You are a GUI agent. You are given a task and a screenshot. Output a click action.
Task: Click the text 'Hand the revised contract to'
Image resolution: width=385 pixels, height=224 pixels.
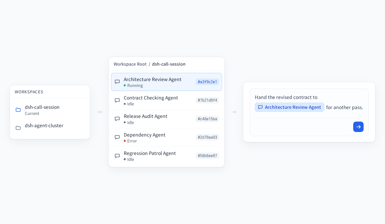(286, 97)
